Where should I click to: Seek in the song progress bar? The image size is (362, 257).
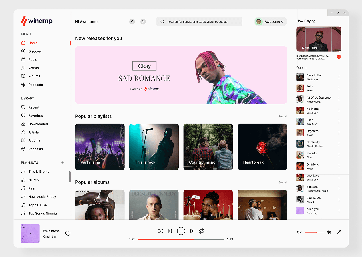tap(181, 239)
